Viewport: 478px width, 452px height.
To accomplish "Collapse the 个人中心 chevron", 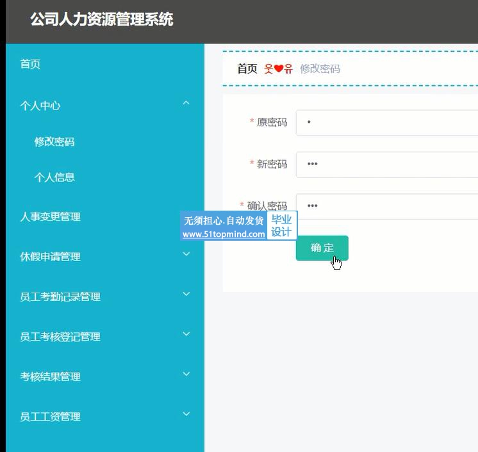I will pos(186,103).
